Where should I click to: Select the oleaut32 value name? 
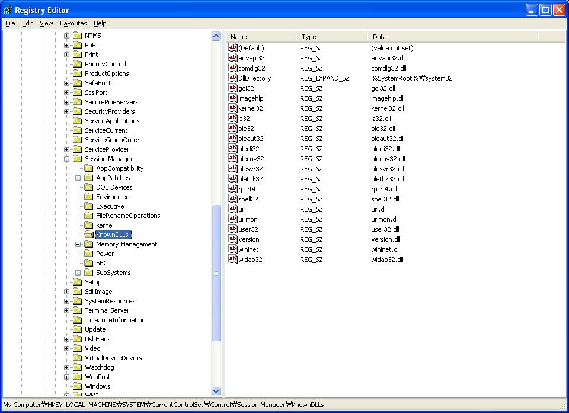click(x=251, y=139)
